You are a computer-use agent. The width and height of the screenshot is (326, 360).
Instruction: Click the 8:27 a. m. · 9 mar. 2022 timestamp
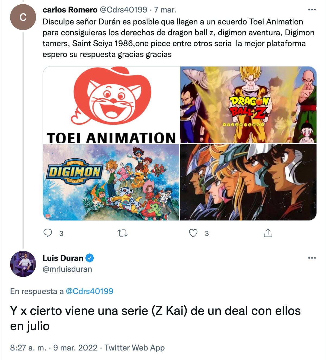click(x=54, y=348)
